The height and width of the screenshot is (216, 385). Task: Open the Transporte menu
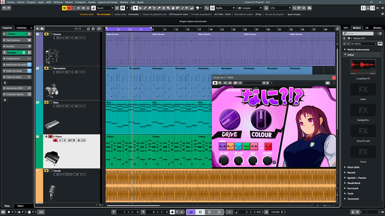coord(80,2)
